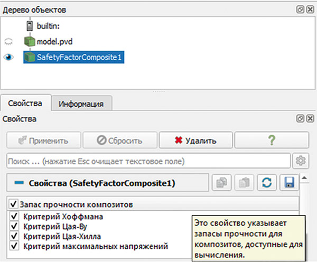
Task: Disable Критерий Цая-Хилла checkbox
Action: coord(14,236)
